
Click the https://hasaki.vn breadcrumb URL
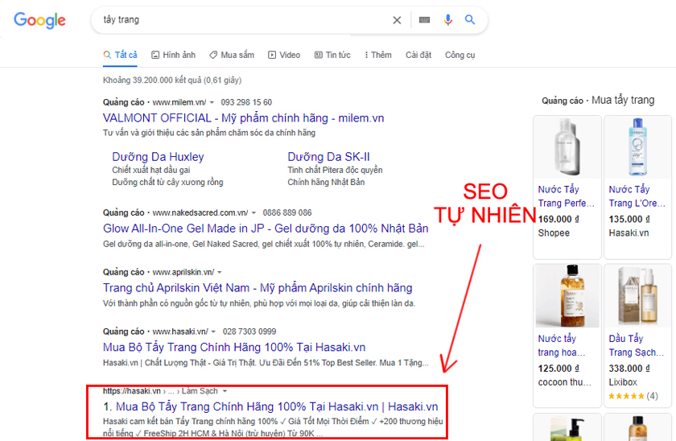coord(131,391)
